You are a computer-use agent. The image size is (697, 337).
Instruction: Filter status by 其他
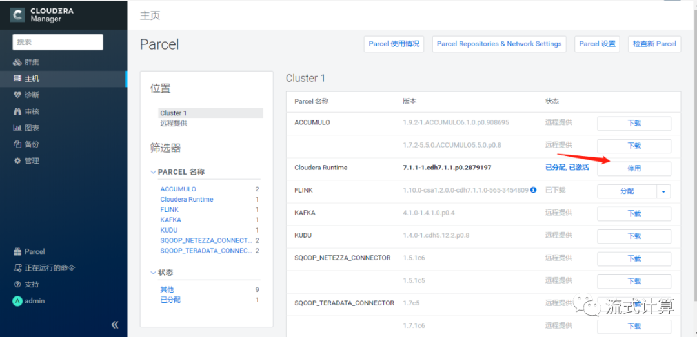coord(167,290)
